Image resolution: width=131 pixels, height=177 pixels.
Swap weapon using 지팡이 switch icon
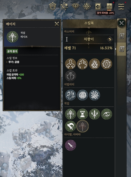[110, 39]
